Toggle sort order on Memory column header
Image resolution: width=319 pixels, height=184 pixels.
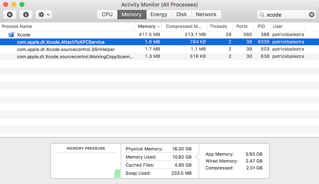148,26
